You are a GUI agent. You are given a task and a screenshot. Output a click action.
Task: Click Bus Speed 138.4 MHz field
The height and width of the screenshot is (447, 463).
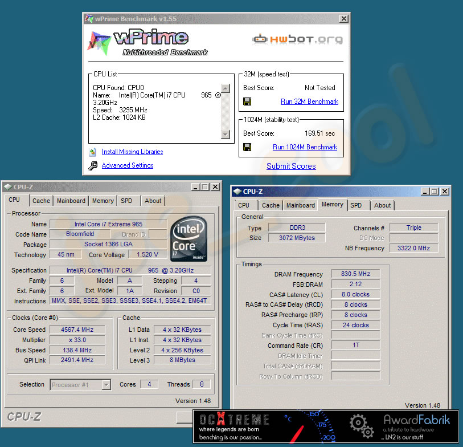pos(77,350)
